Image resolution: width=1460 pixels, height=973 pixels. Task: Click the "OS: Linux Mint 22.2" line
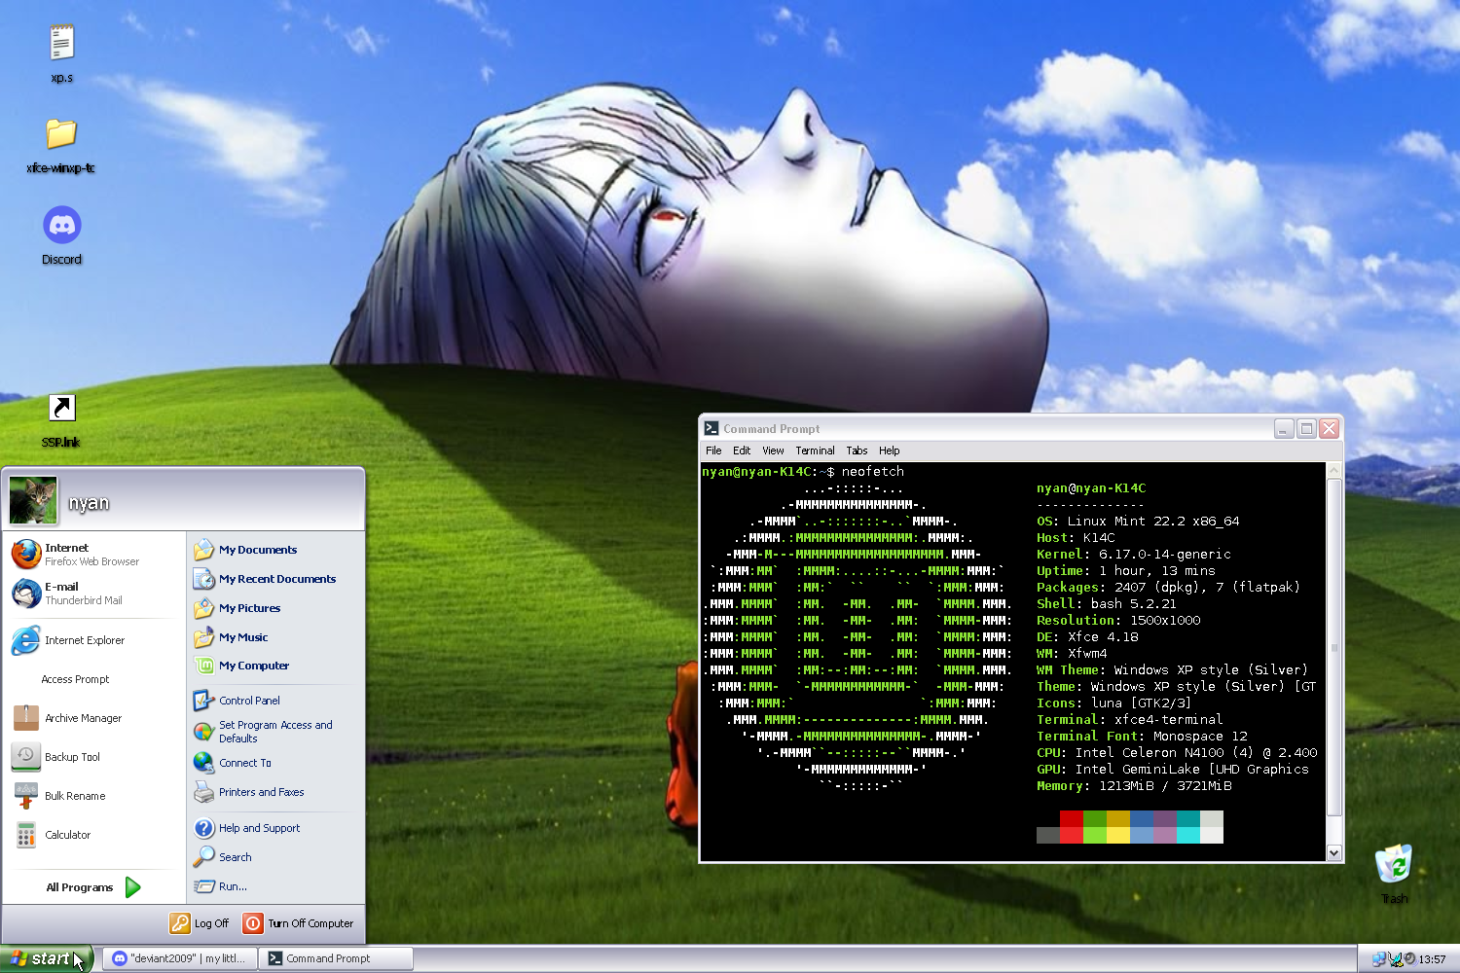[1138, 522]
